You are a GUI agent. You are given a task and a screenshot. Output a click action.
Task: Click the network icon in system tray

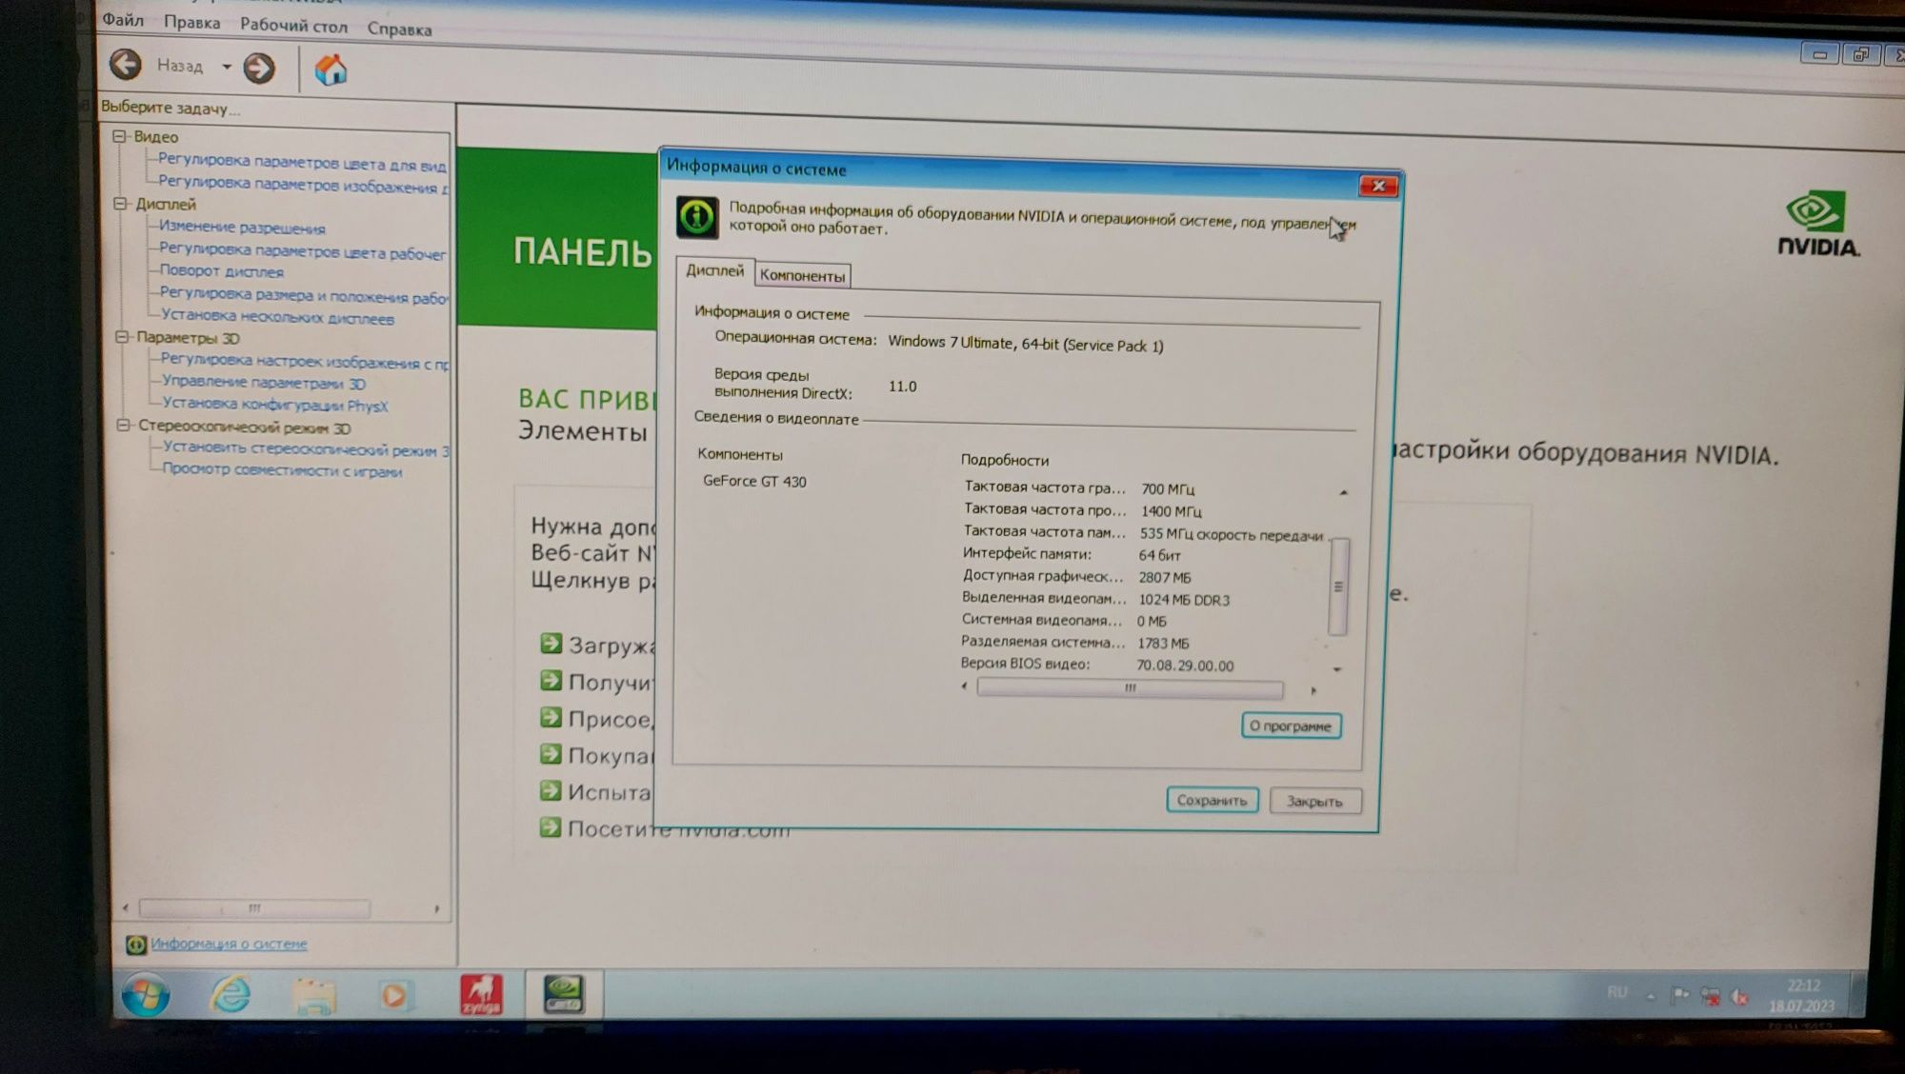pyautogui.click(x=1711, y=997)
